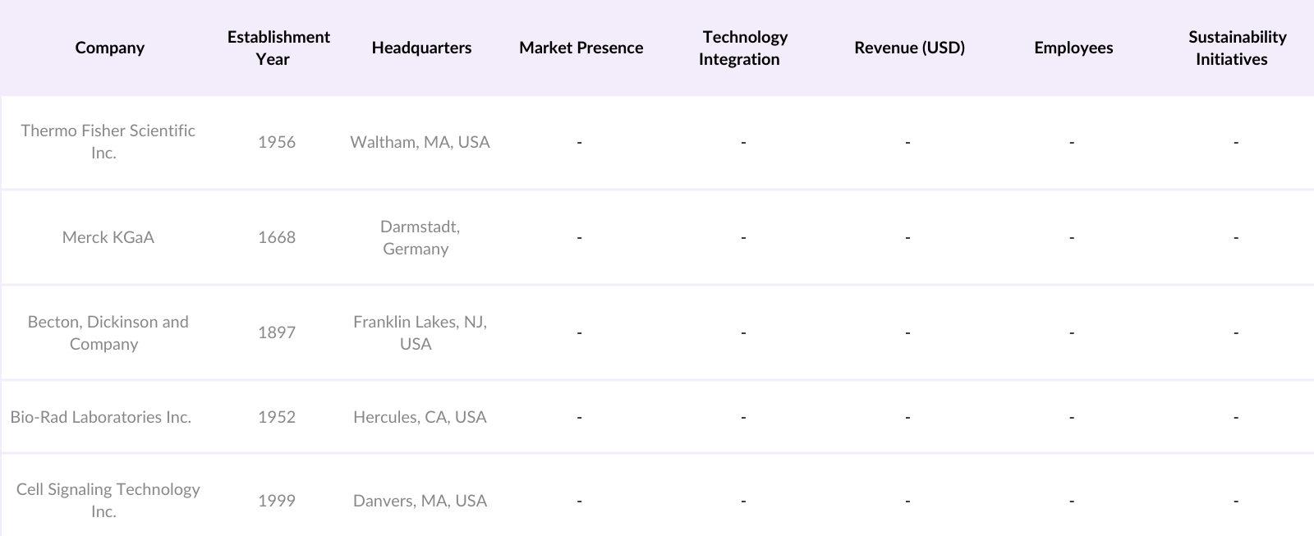Screen dimensions: 1314x536
Task: Select the Headquarters column header
Action: [421, 48]
